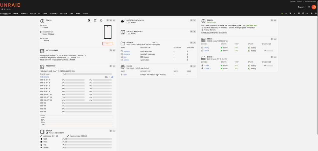The image size is (318, 151).
Task: Open the Cache 2 device link
Action: point(207,69)
